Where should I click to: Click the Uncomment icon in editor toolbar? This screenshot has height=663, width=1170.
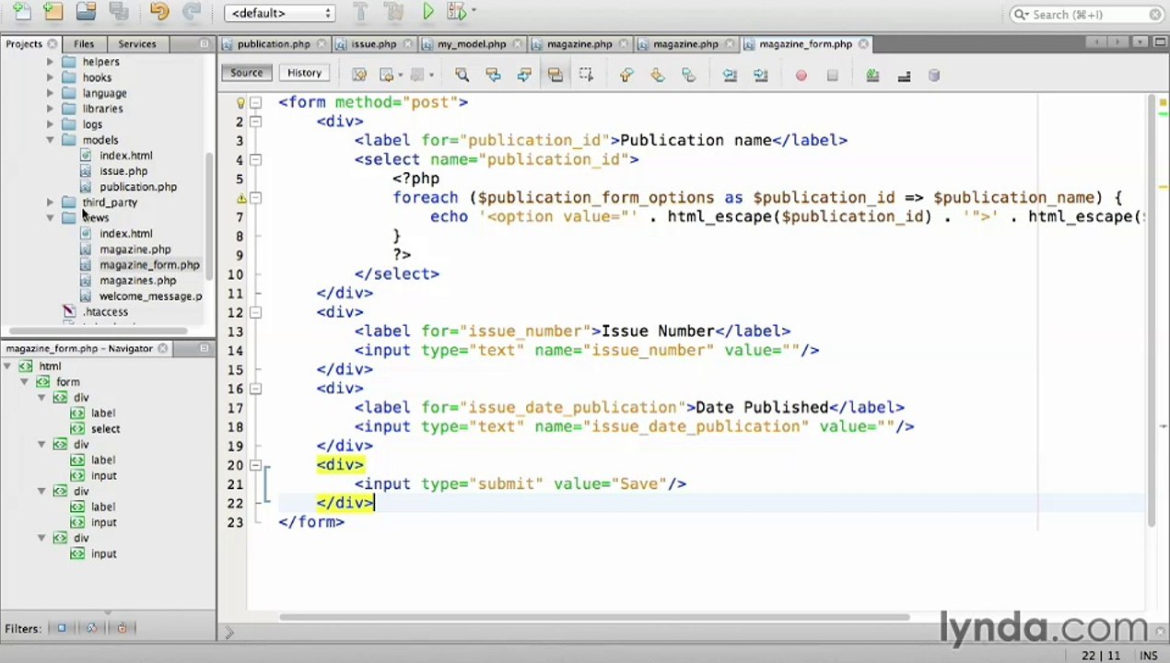[904, 76]
